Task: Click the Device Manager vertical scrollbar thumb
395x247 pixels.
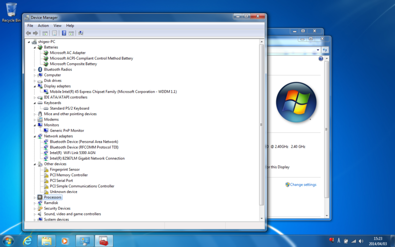Action: [261, 125]
